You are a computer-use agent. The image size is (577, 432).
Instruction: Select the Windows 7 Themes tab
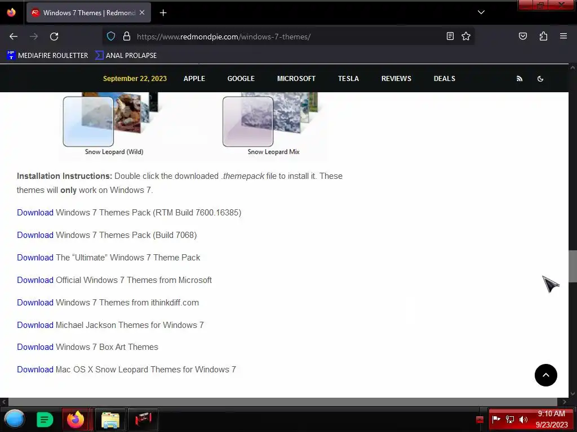(x=88, y=12)
